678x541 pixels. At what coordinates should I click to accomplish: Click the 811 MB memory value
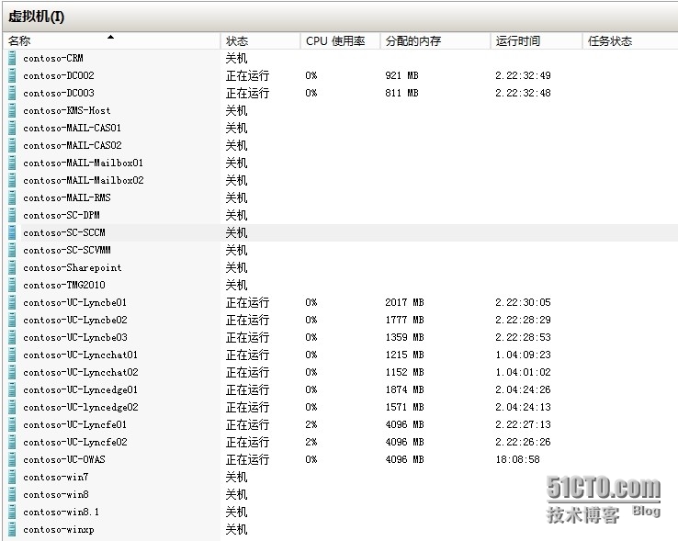(401, 93)
